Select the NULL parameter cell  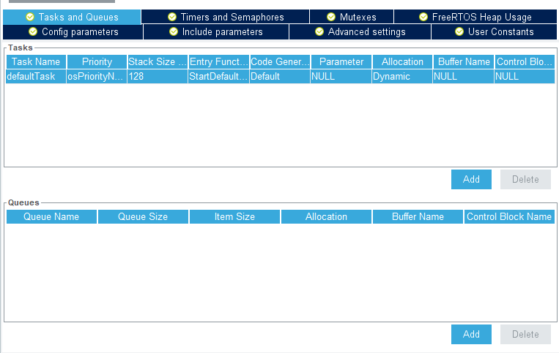[341, 77]
